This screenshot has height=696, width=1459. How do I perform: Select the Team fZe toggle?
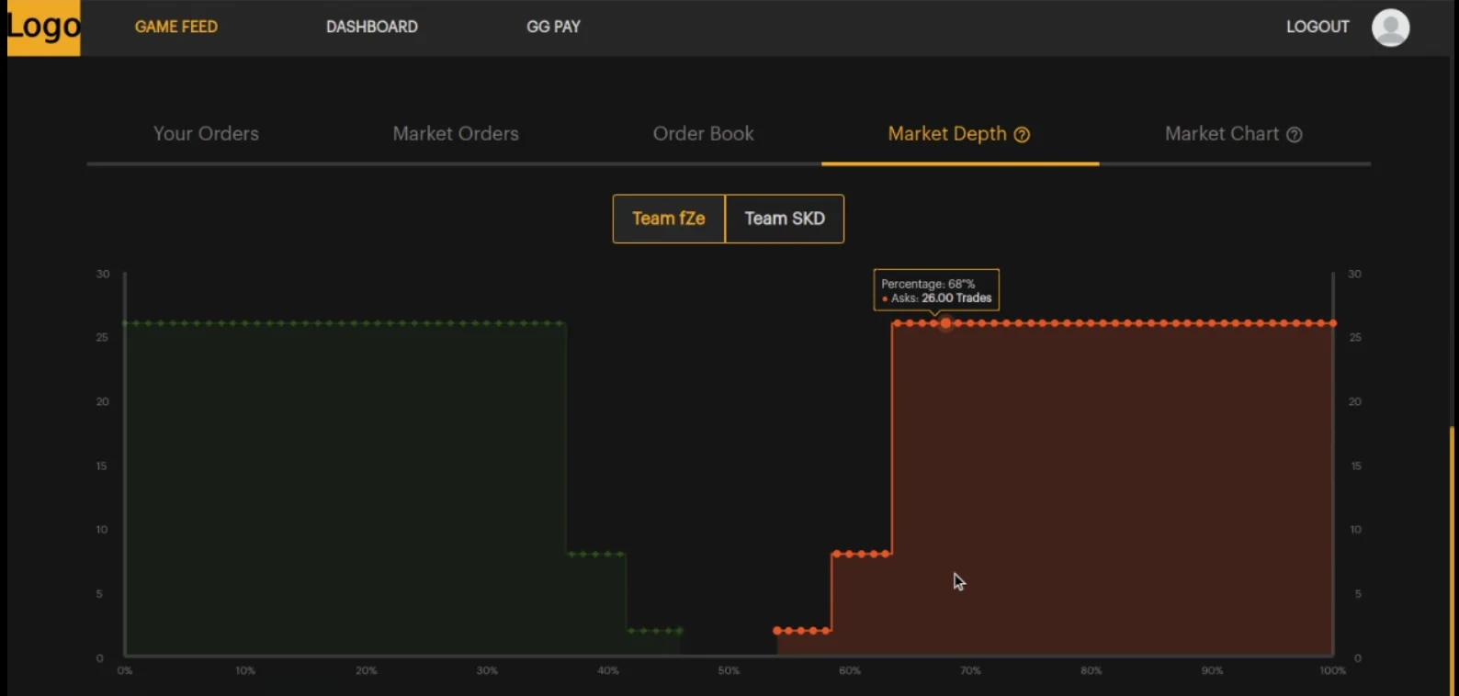tap(669, 219)
